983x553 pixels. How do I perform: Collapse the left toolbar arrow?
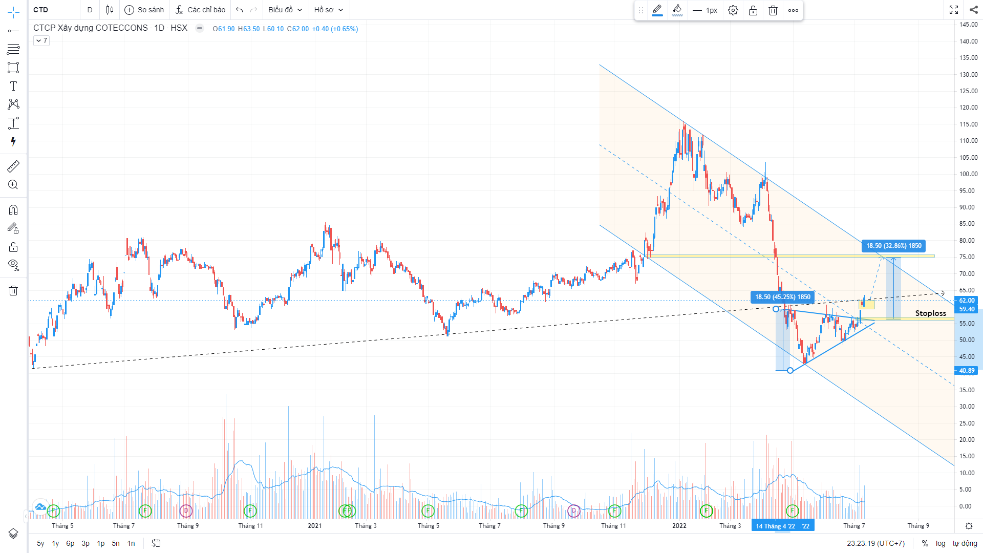click(x=26, y=517)
